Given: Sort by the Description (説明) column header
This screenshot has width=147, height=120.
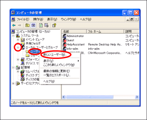Looking at the screenshot, I should (x=132, y=31).
